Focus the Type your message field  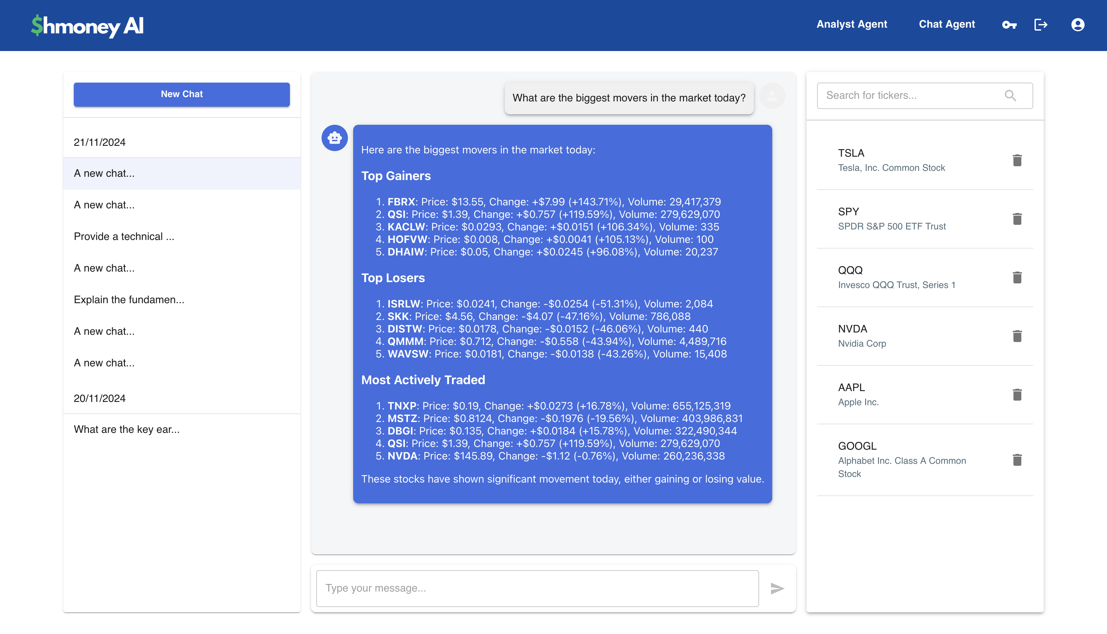click(537, 588)
